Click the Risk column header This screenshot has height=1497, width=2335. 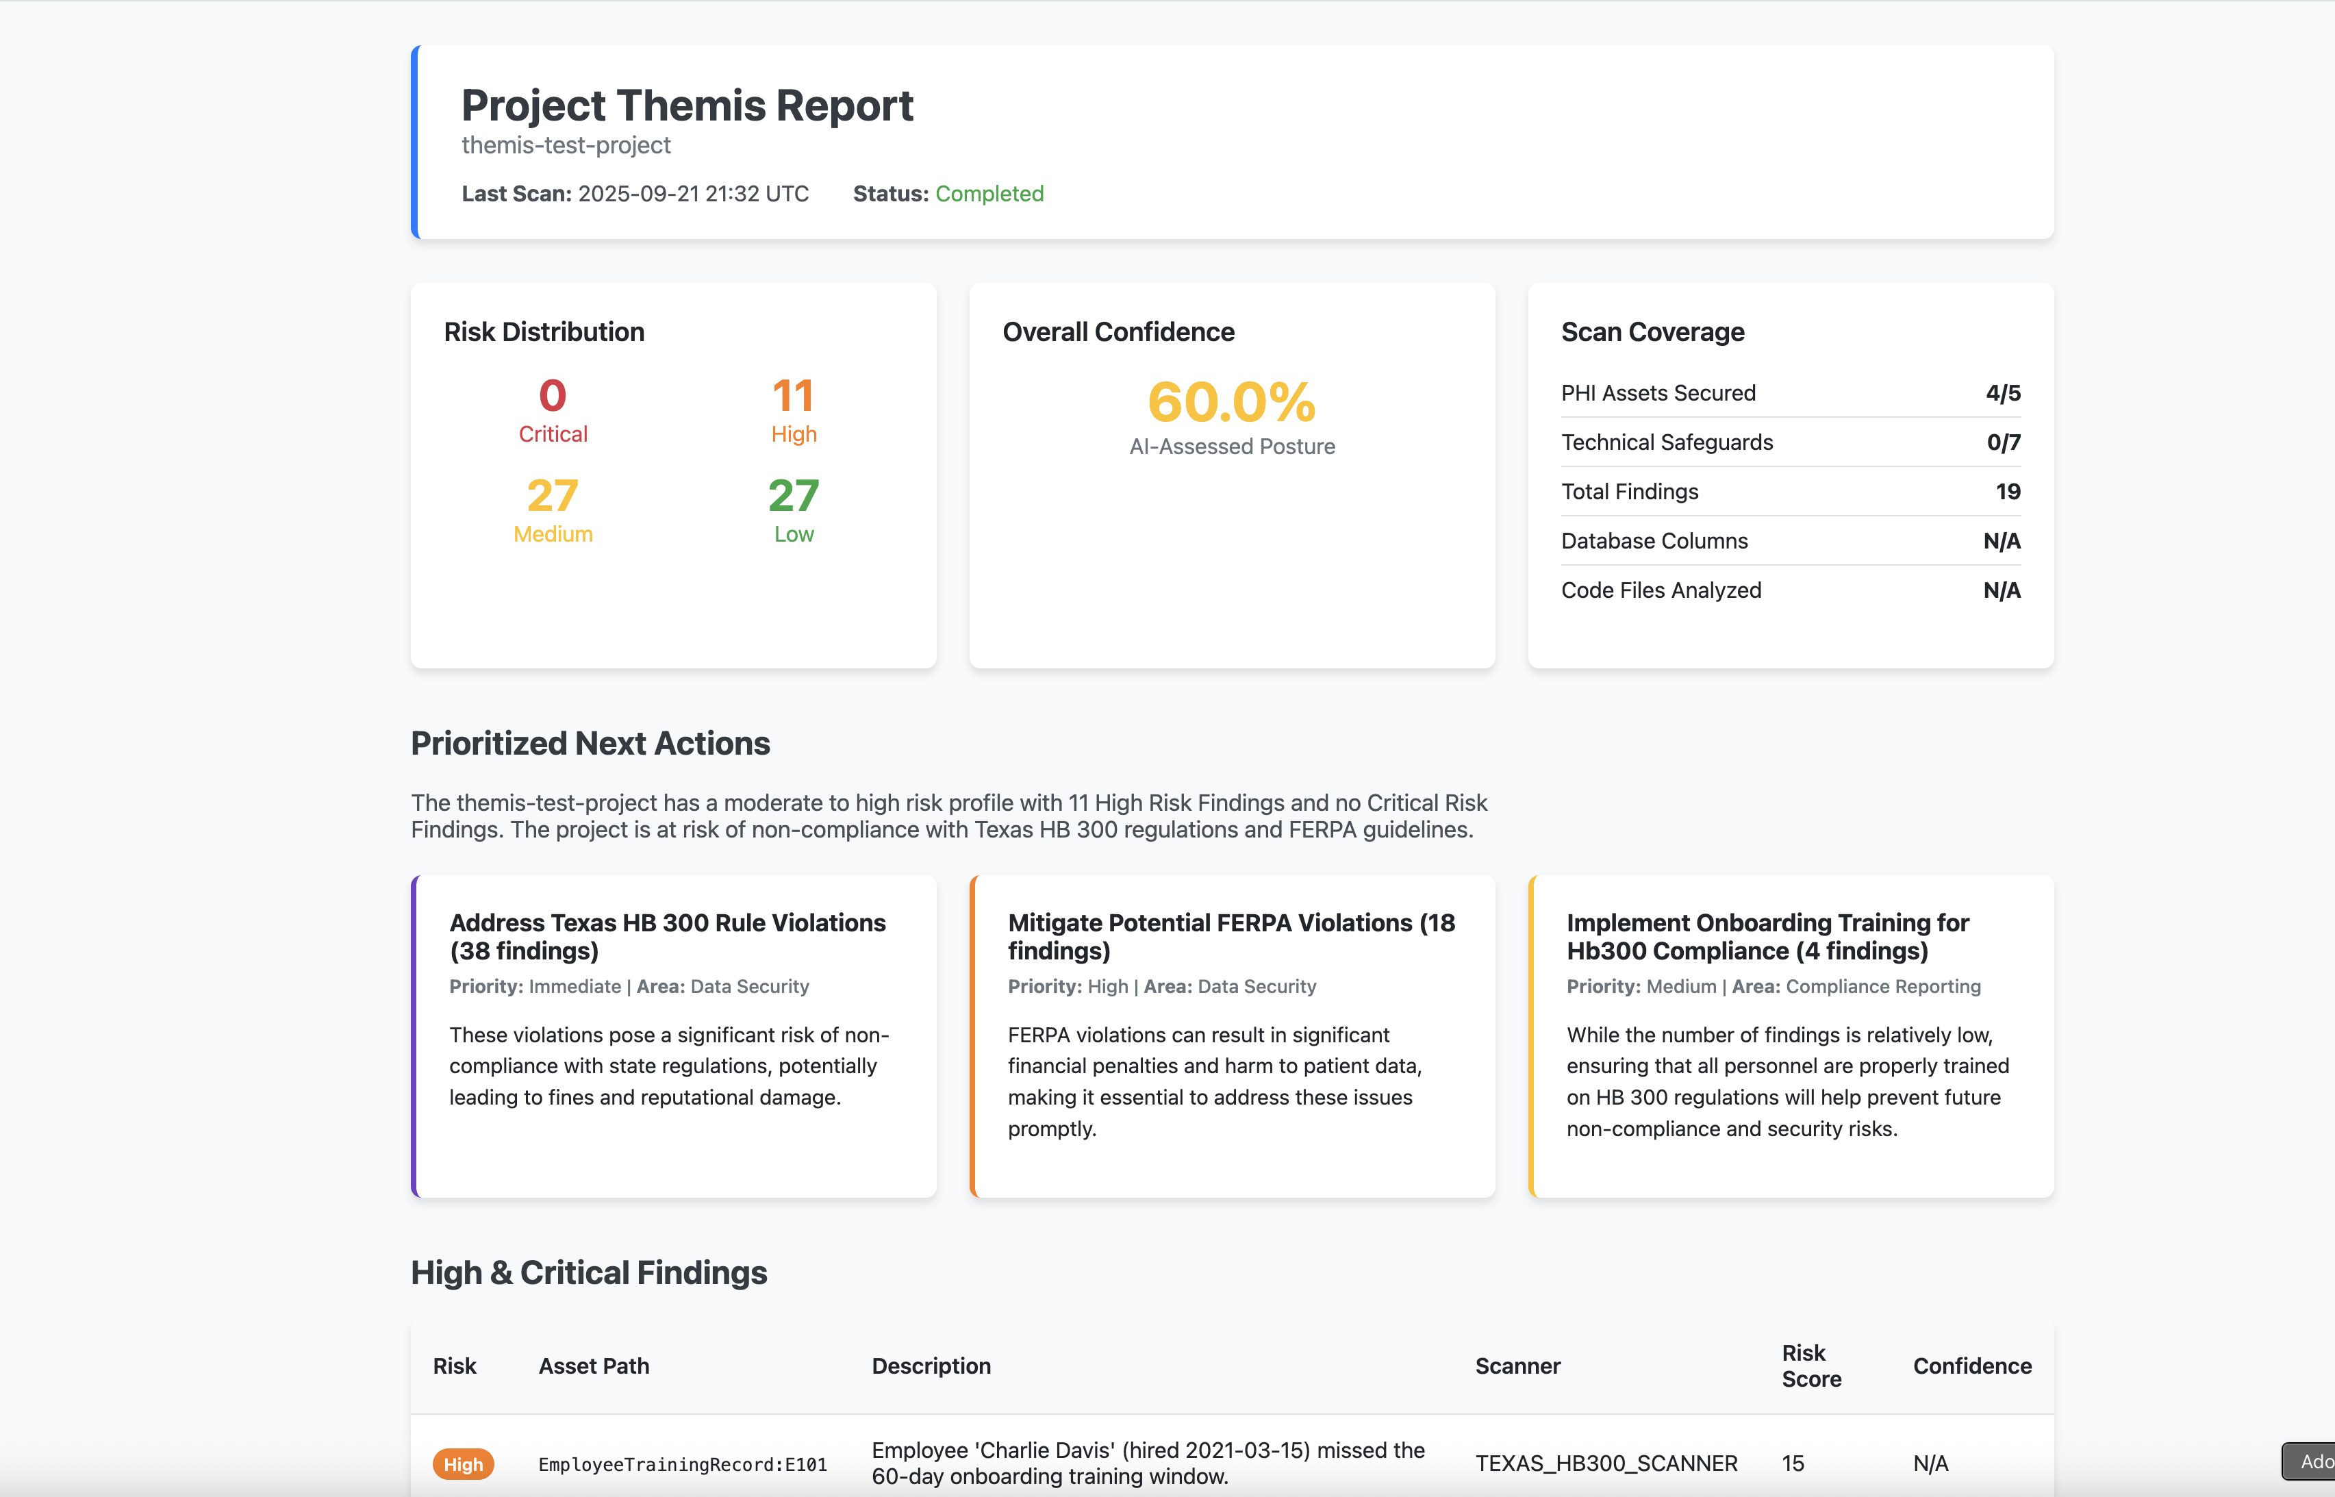(454, 1366)
